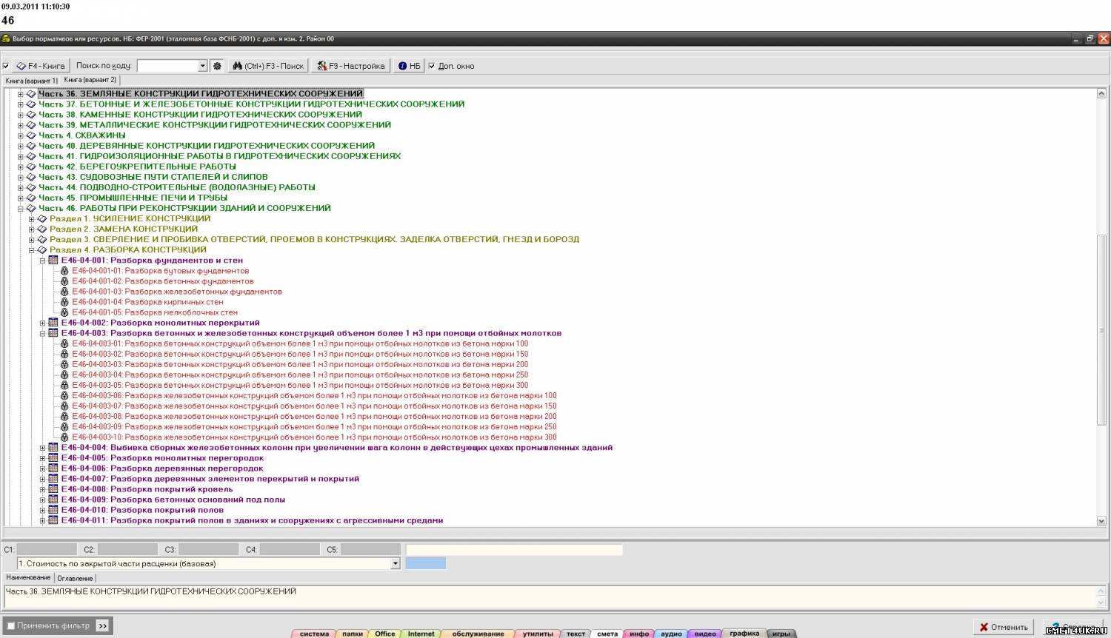Select the смета launcher tab
Viewport: 1111px width, 638px height.
(607, 634)
